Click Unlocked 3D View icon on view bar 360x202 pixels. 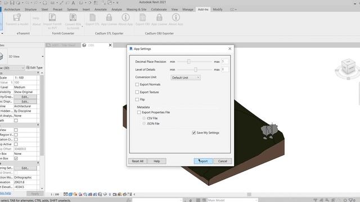[100, 194]
